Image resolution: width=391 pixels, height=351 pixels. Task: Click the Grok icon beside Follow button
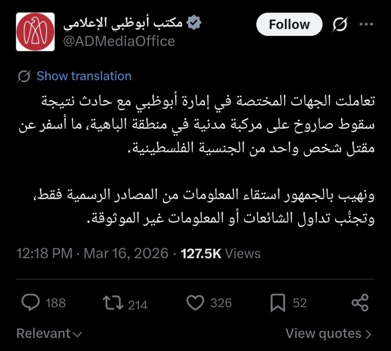(339, 24)
